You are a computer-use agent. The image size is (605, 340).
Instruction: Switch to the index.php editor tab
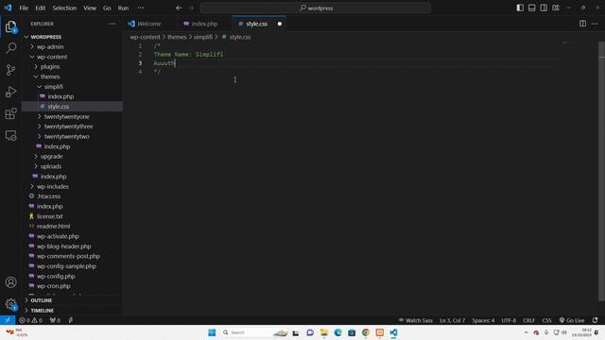tap(204, 24)
